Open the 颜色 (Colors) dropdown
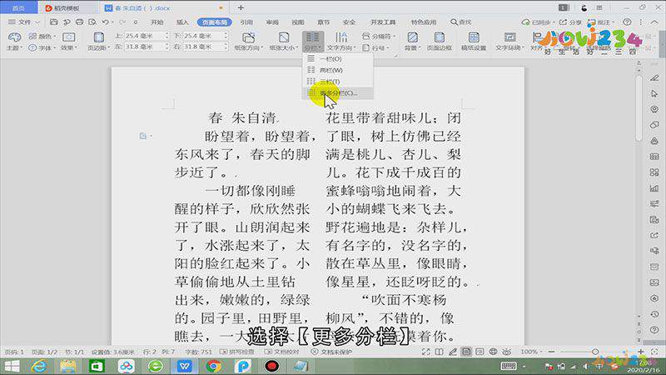 pyautogui.click(x=42, y=36)
